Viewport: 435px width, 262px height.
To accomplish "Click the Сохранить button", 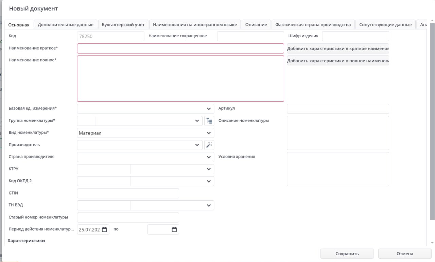I will click(347, 254).
